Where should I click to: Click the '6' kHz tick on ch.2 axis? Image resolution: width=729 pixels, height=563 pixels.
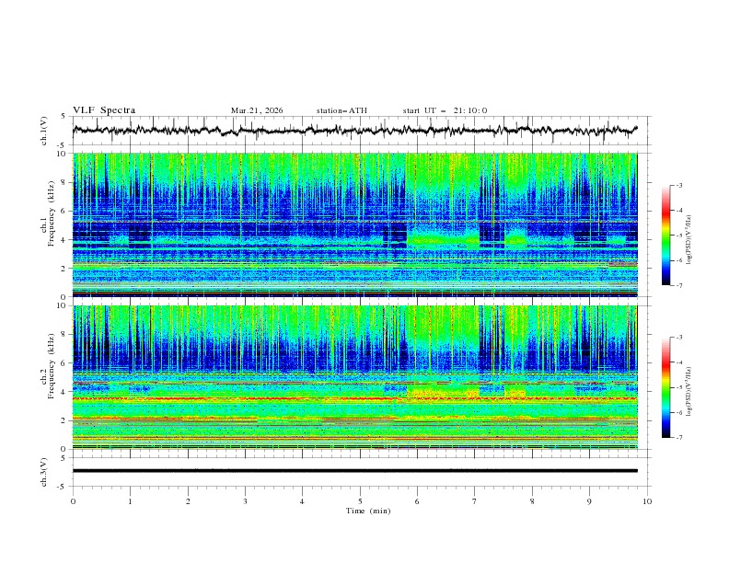tap(65, 363)
